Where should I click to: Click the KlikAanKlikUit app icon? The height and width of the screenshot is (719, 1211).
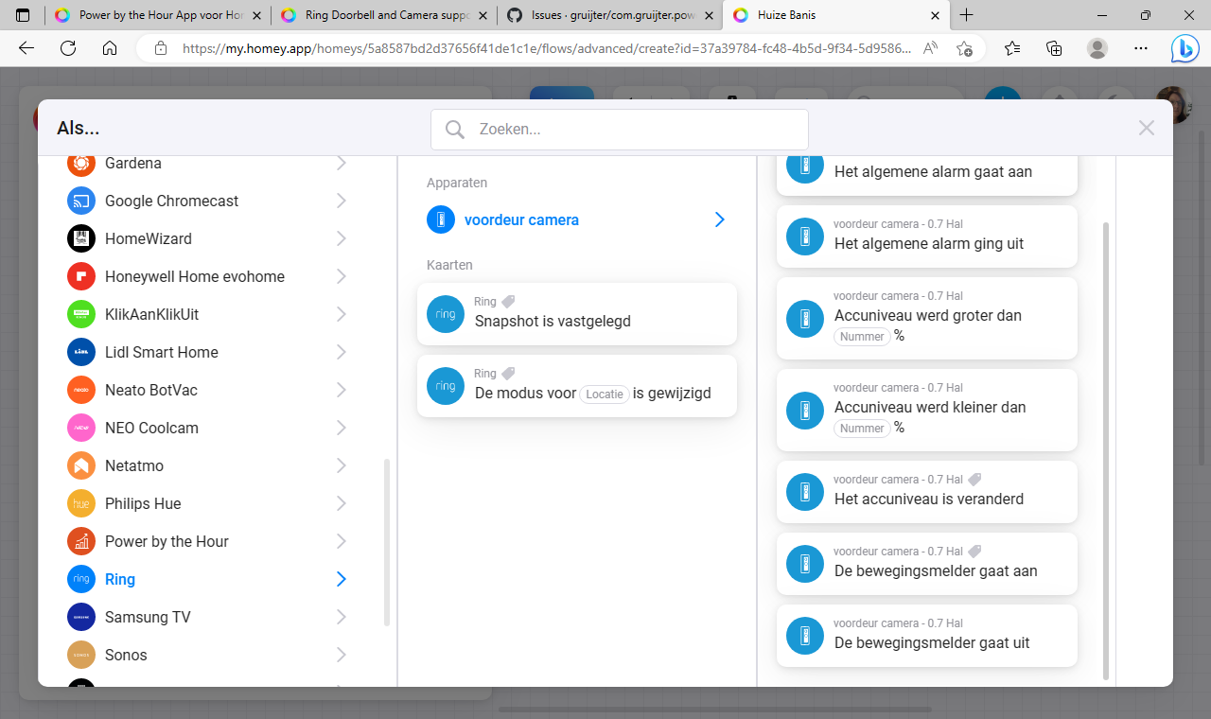pyautogui.click(x=81, y=314)
